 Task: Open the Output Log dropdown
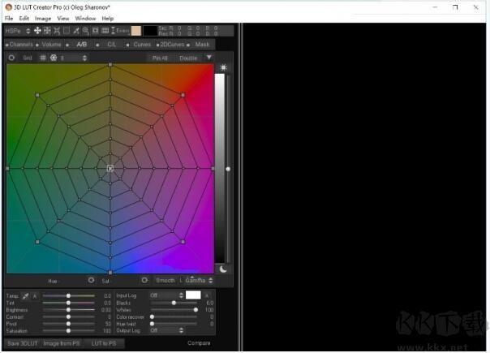click(x=165, y=330)
